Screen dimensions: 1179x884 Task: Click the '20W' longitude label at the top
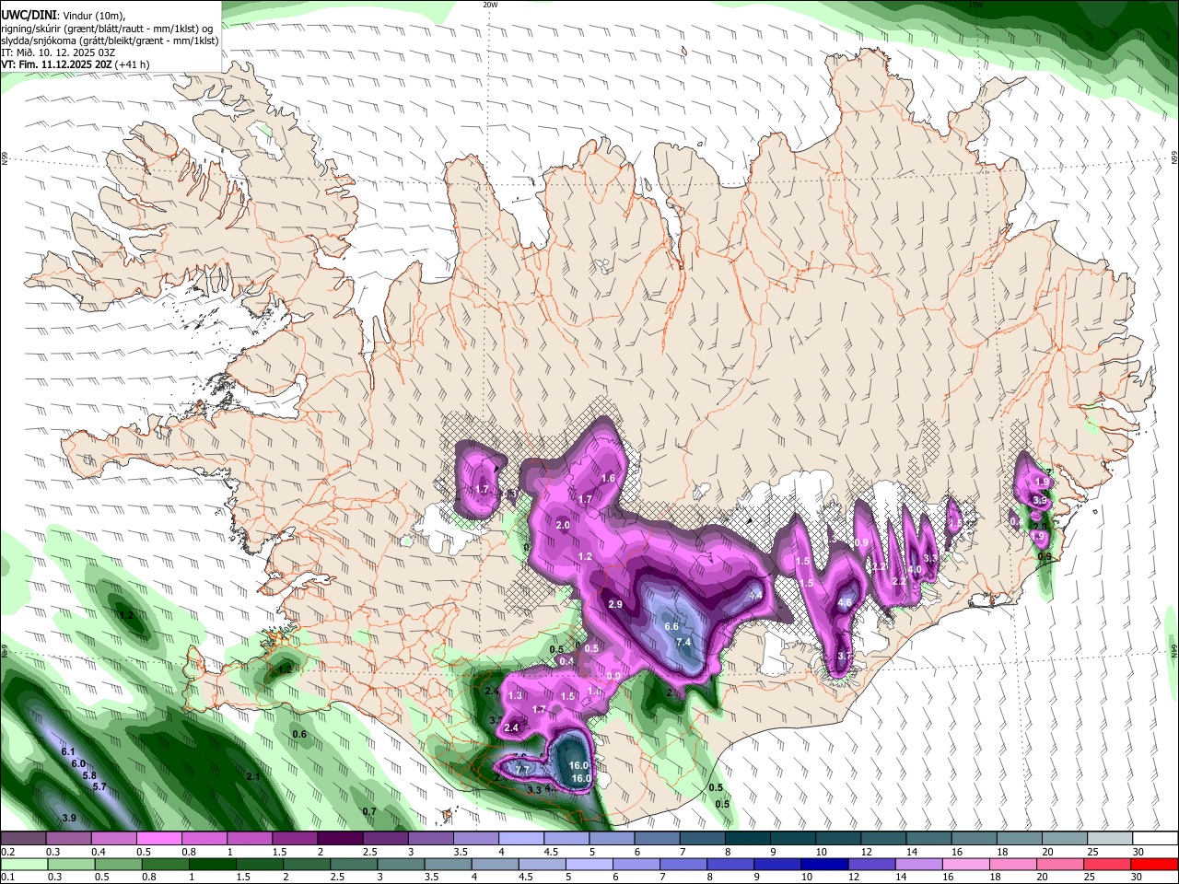(x=490, y=5)
